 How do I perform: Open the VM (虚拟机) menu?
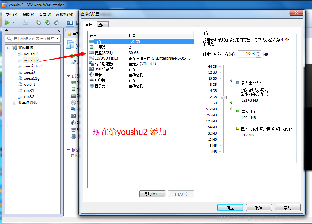click(x=64, y=15)
